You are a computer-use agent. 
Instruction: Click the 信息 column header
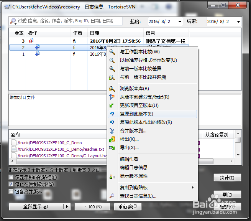point(166,33)
